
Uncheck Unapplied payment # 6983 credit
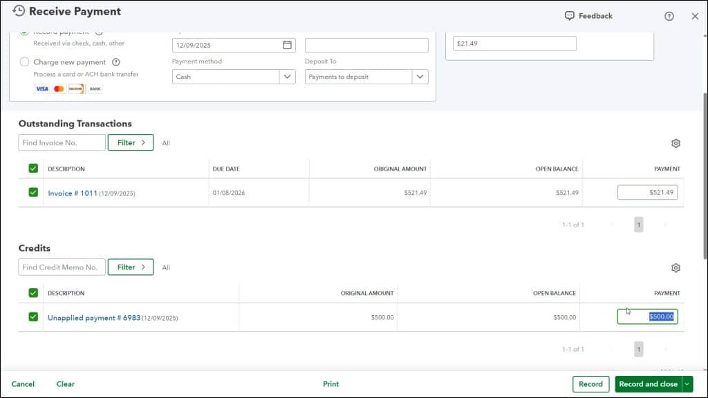point(31,317)
